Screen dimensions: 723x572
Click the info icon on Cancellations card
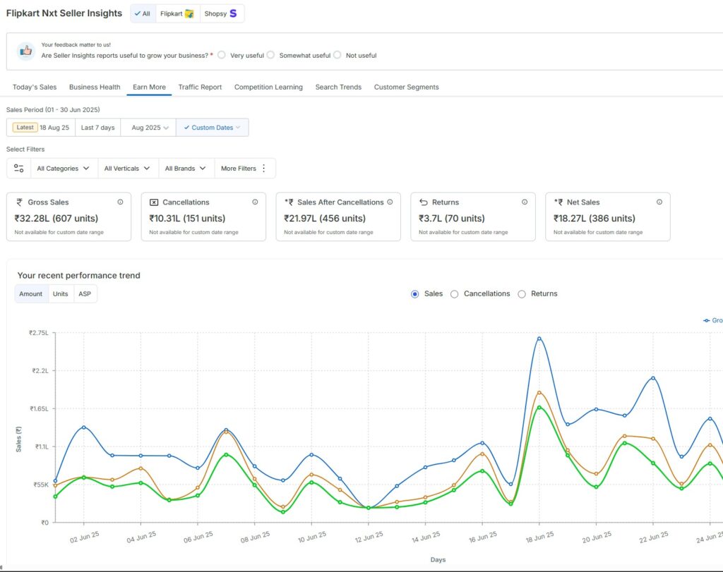tap(255, 202)
